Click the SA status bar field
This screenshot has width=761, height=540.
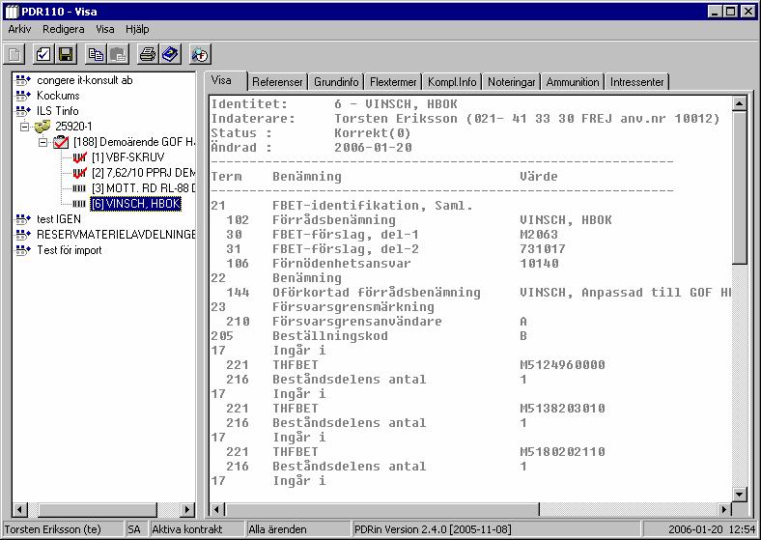[x=135, y=529]
